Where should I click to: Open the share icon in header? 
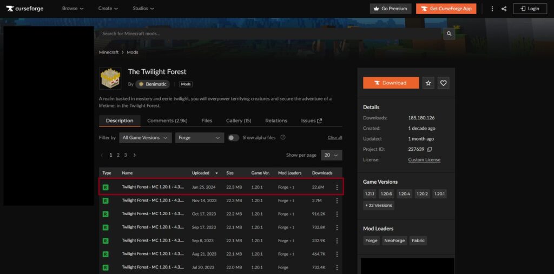click(x=504, y=9)
